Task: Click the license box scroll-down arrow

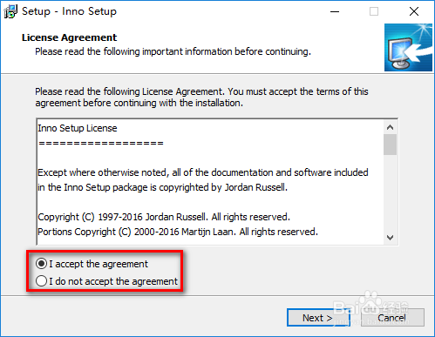Action: point(390,238)
